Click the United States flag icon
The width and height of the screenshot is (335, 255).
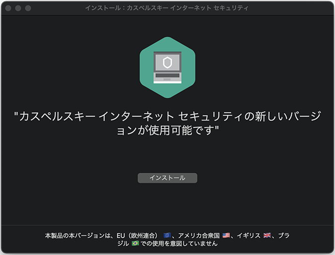pos(226,235)
